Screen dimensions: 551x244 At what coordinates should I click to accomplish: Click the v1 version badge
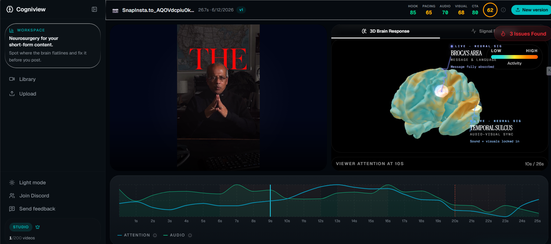[x=241, y=10]
